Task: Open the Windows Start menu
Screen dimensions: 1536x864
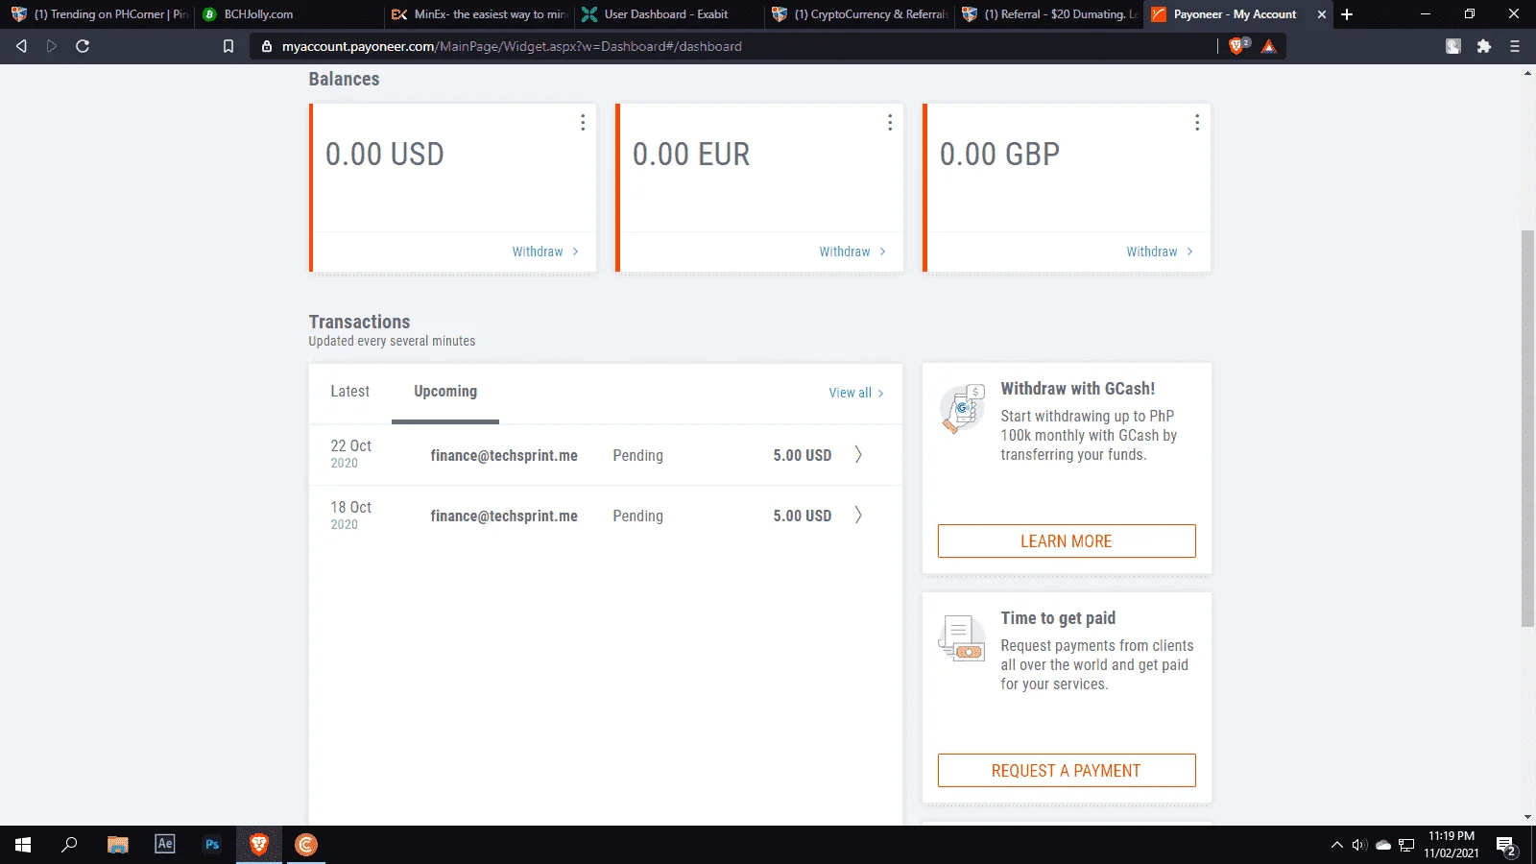Action: point(23,845)
